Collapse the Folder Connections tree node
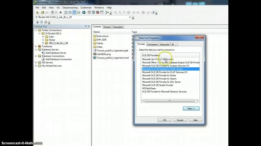Screen dimensions: 261x146 pos(36,30)
